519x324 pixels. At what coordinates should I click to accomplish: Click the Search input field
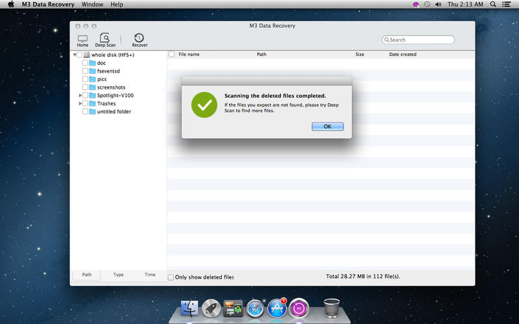pos(418,40)
